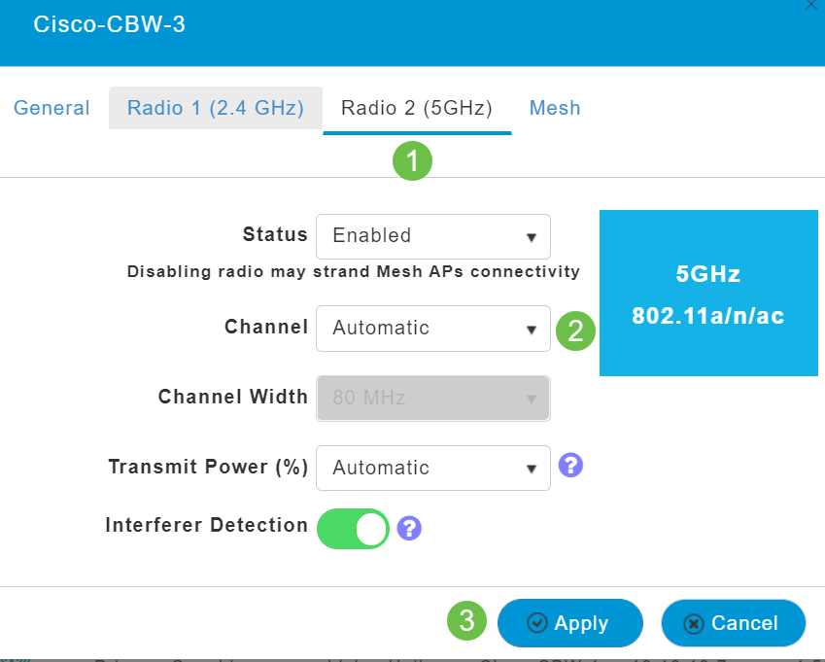Open the Transmit Power percentage dropdown

[x=432, y=468]
